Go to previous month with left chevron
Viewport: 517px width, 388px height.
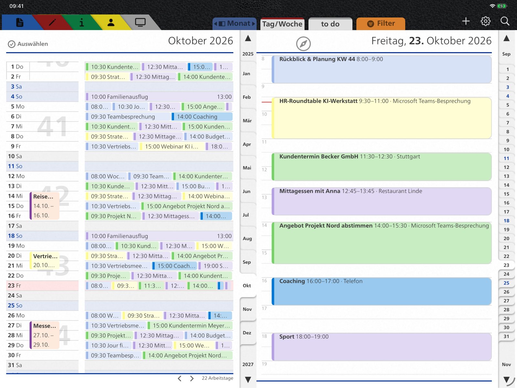tap(180, 378)
